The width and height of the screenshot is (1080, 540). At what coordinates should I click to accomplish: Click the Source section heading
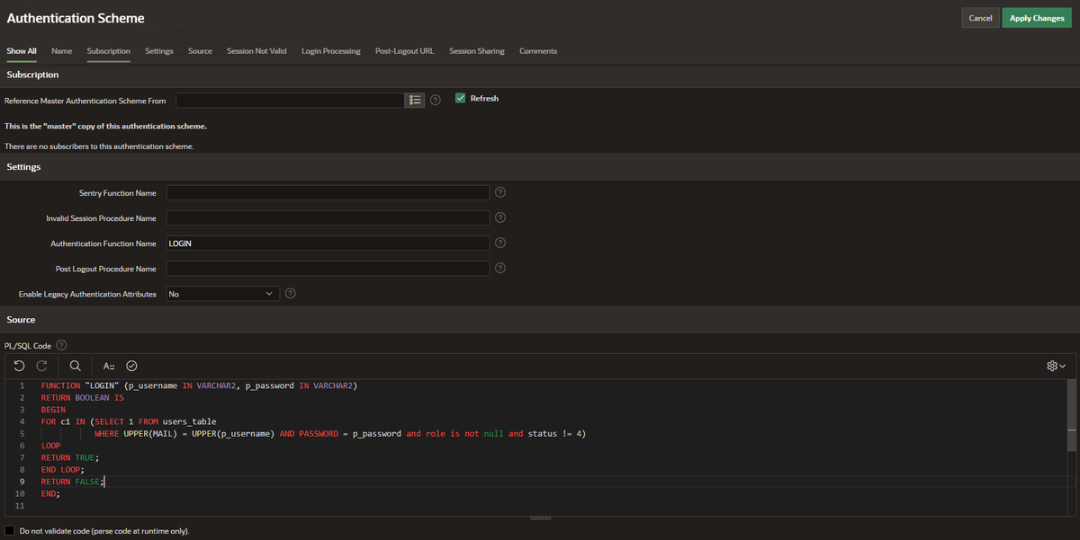[x=21, y=320]
